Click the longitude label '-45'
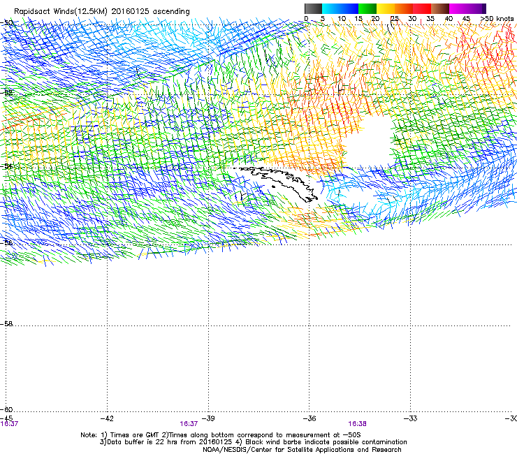 (6, 418)
